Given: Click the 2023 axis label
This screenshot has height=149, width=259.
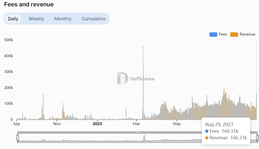Looking at the screenshot, I should click(x=97, y=124).
